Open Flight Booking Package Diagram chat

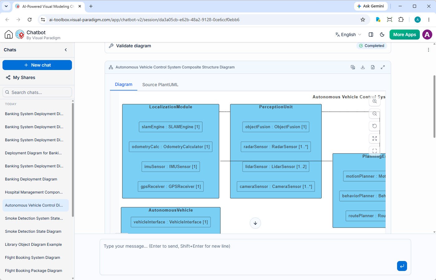tap(36, 271)
